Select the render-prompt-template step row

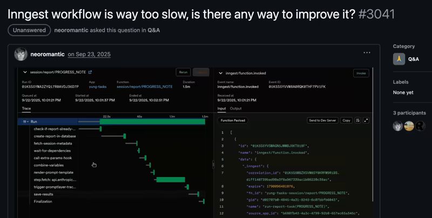(112, 173)
